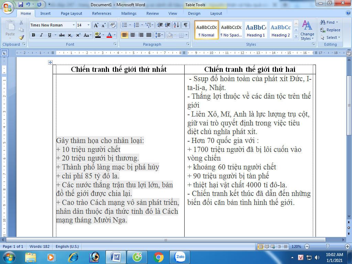Image resolution: width=352 pixels, height=264 pixels.
Task: Toggle Bold formatting
Action: [33, 35]
